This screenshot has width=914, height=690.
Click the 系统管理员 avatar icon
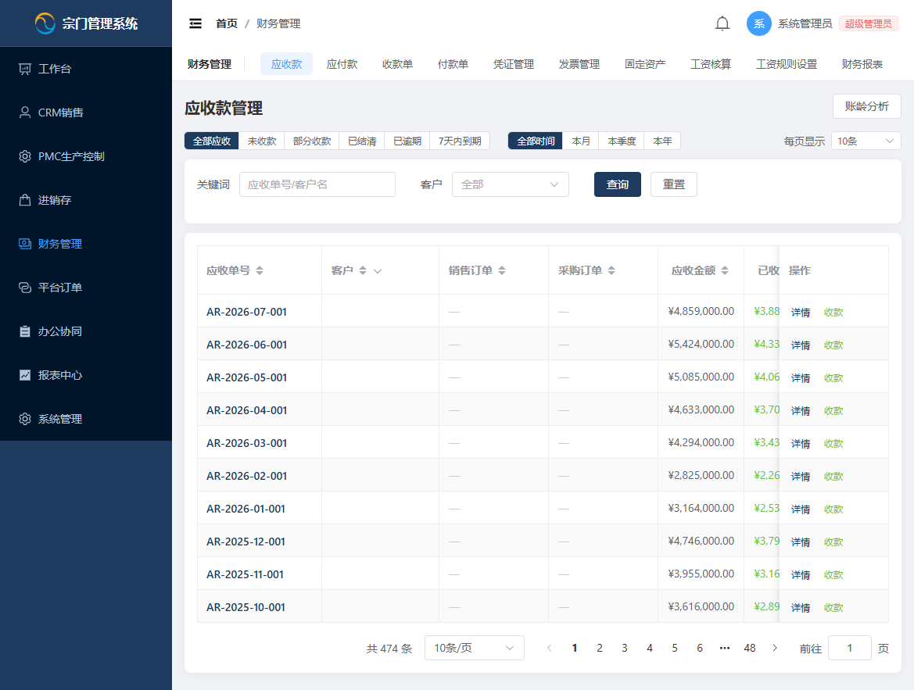click(x=759, y=23)
